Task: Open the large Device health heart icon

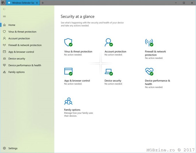Action: tap(149, 71)
